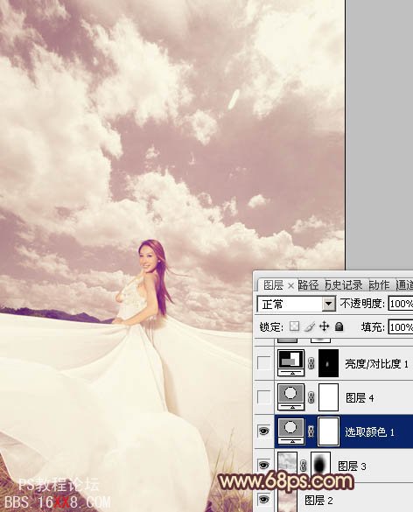Image resolution: width=413 pixels, height=512 pixels.
Task: Select the 图层 3 layer mask thumbnail
Action: pos(320,466)
